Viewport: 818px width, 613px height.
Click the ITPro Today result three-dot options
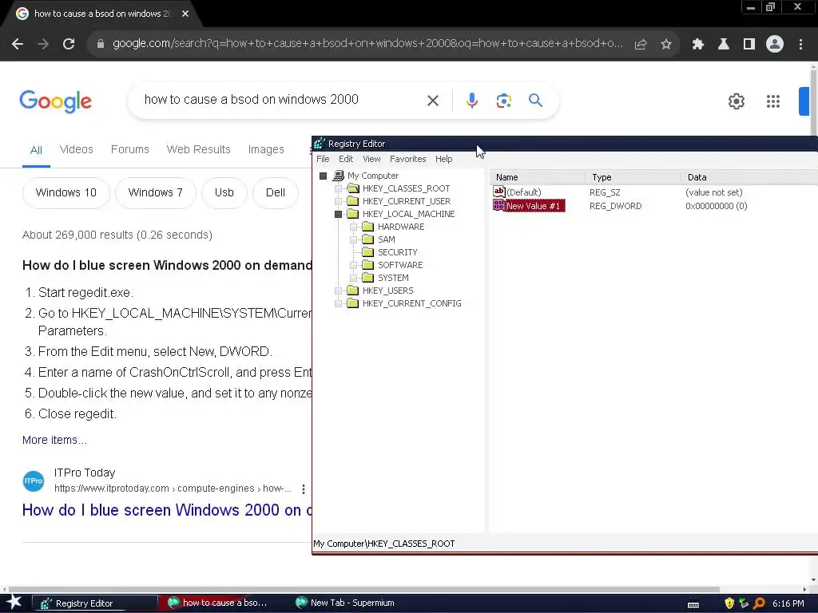[303, 489]
